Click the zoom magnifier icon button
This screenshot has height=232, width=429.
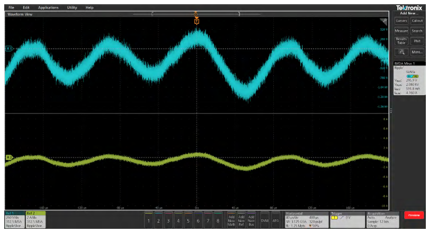pyautogui.click(x=401, y=52)
